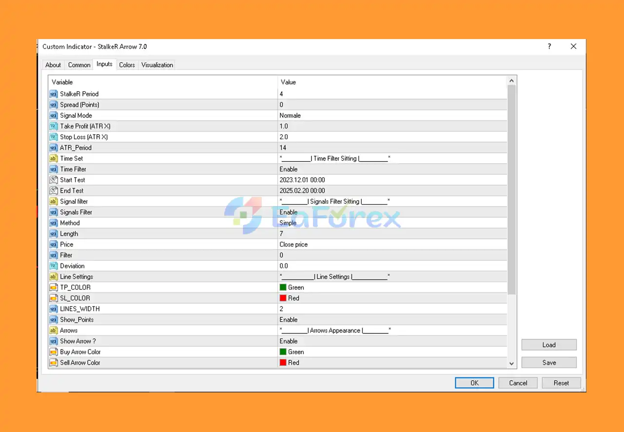Click the LINES_WIDTH variable icon
The height and width of the screenshot is (432, 624).
[54, 309]
